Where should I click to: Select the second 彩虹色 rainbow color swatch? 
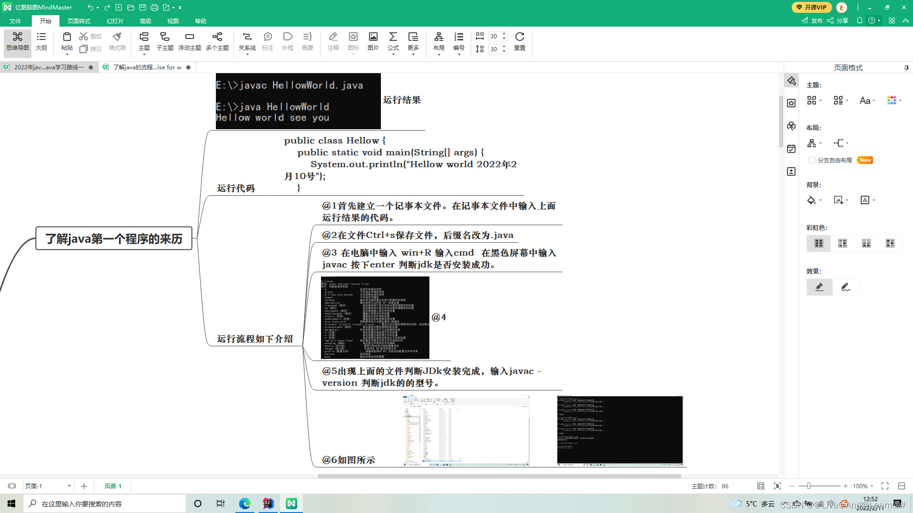[x=842, y=243]
